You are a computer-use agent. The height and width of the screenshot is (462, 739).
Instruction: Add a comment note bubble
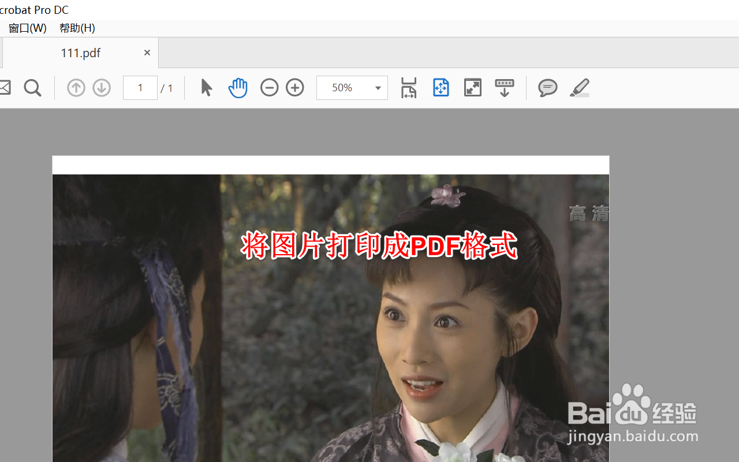pyautogui.click(x=547, y=88)
